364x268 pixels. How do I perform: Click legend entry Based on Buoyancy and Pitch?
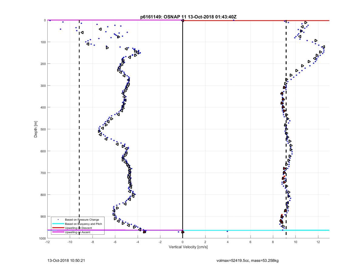pyautogui.click(x=83, y=224)
